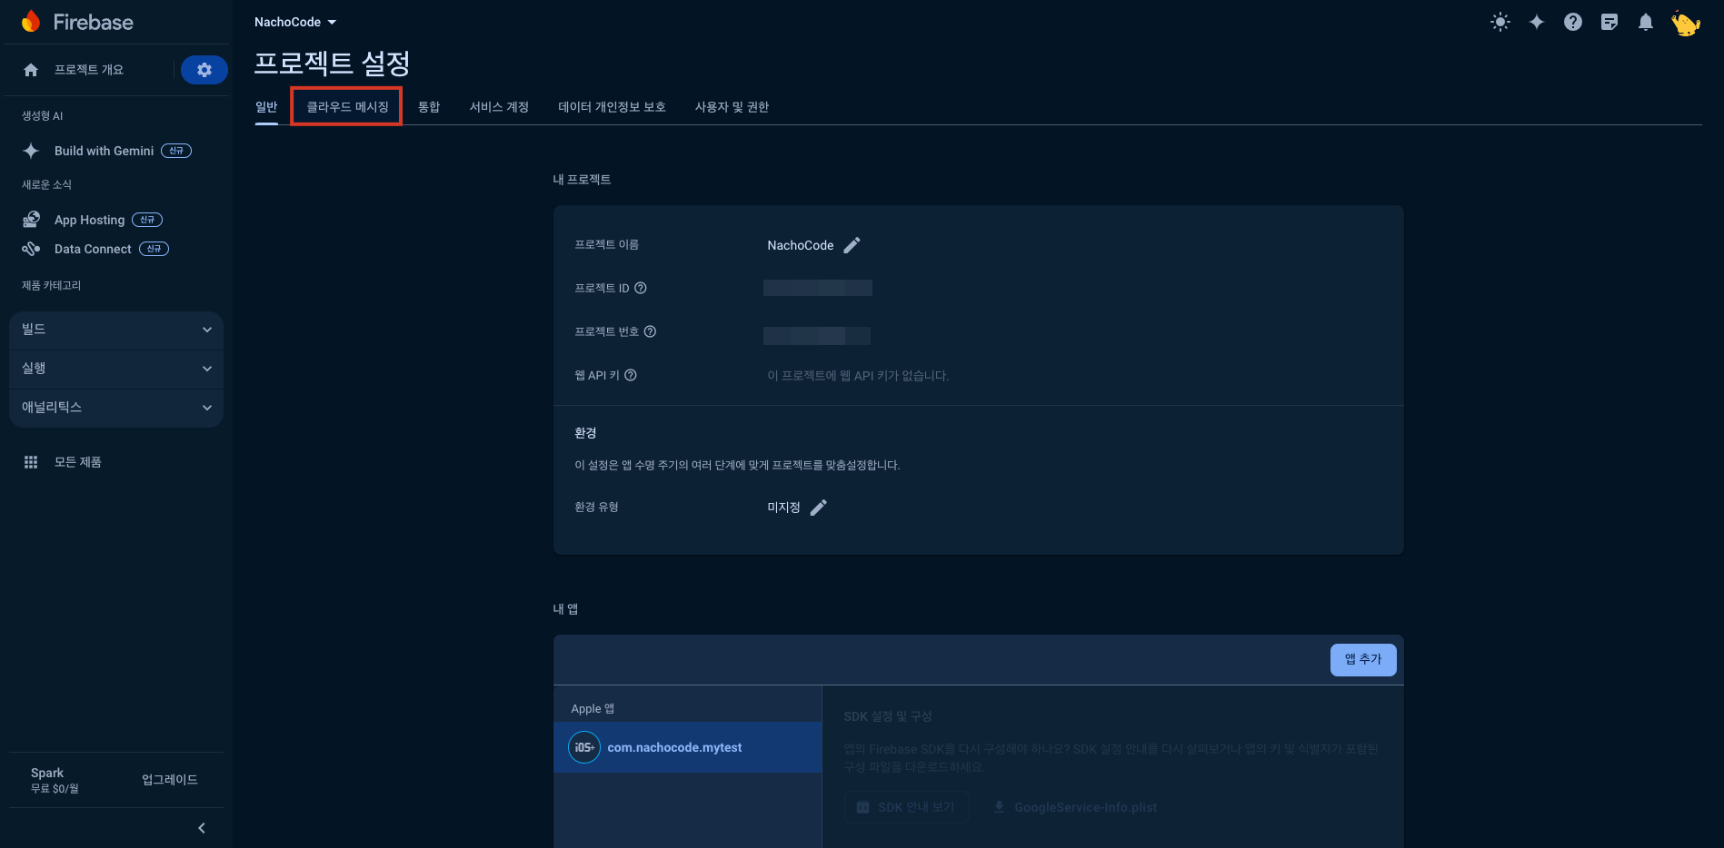The image size is (1724, 848).
Task: Open Data Connect in sidebar
Action: click(x=93, y=249)
